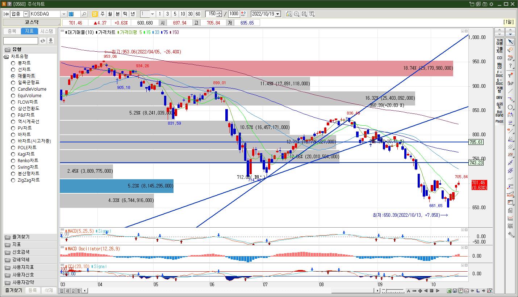Click the play forward triangle below chart

point(438,291)
